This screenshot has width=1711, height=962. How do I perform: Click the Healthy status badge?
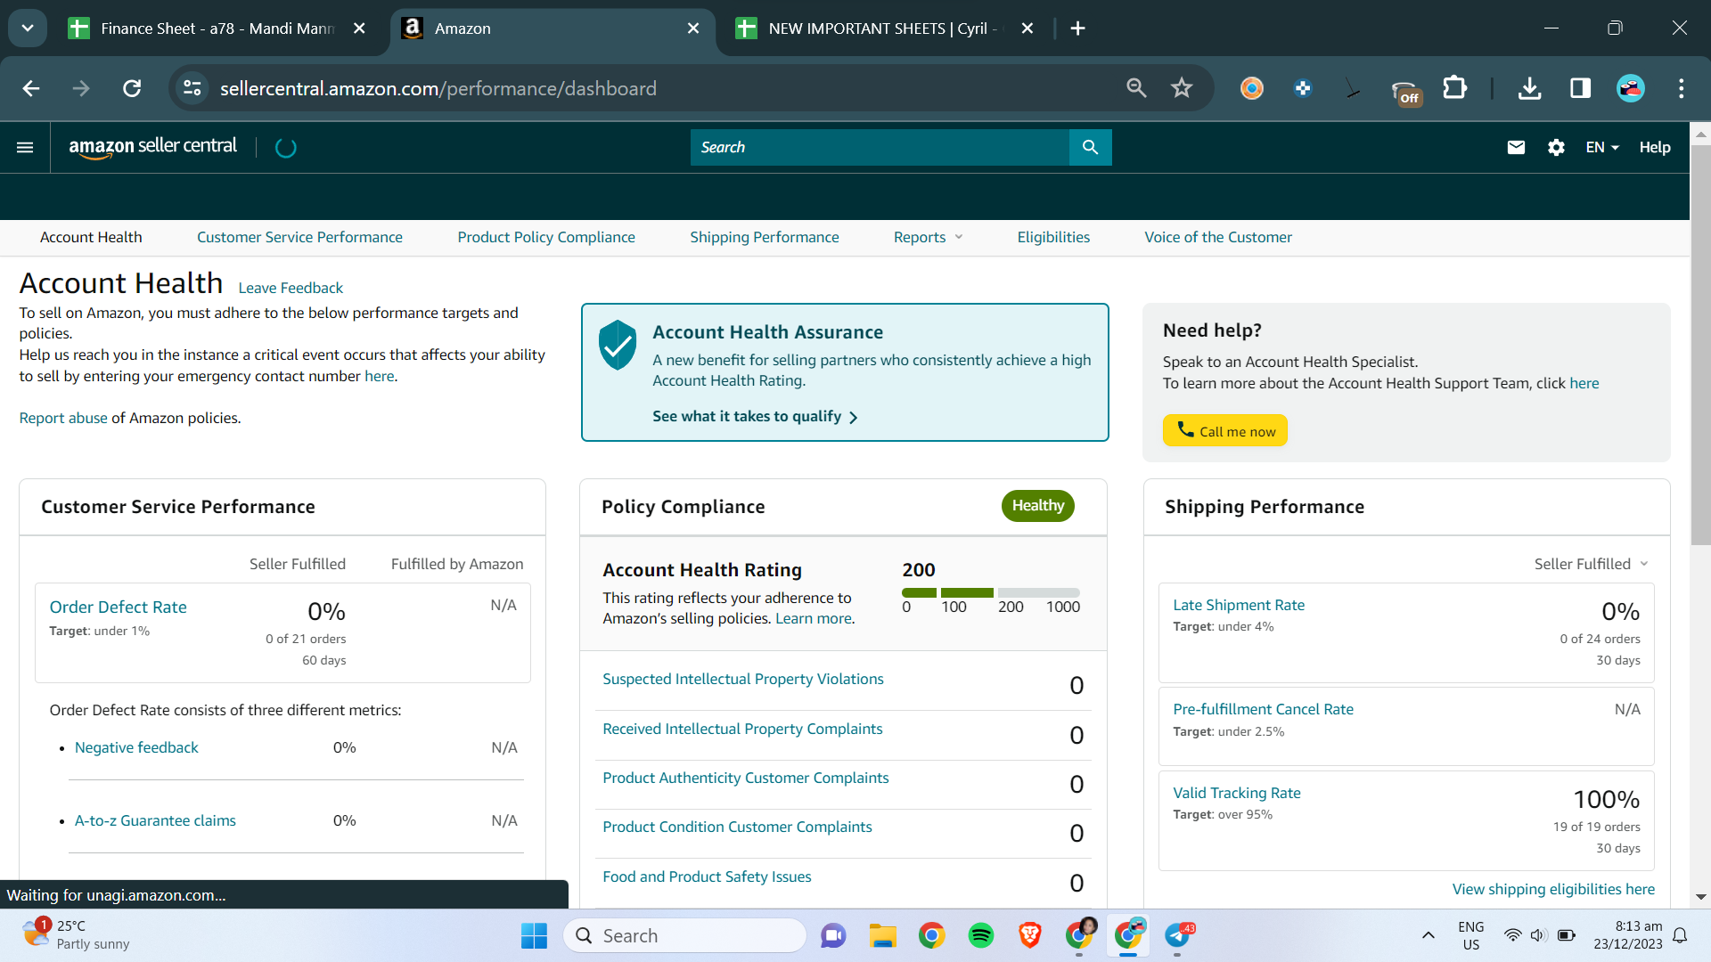[1038, 506]
